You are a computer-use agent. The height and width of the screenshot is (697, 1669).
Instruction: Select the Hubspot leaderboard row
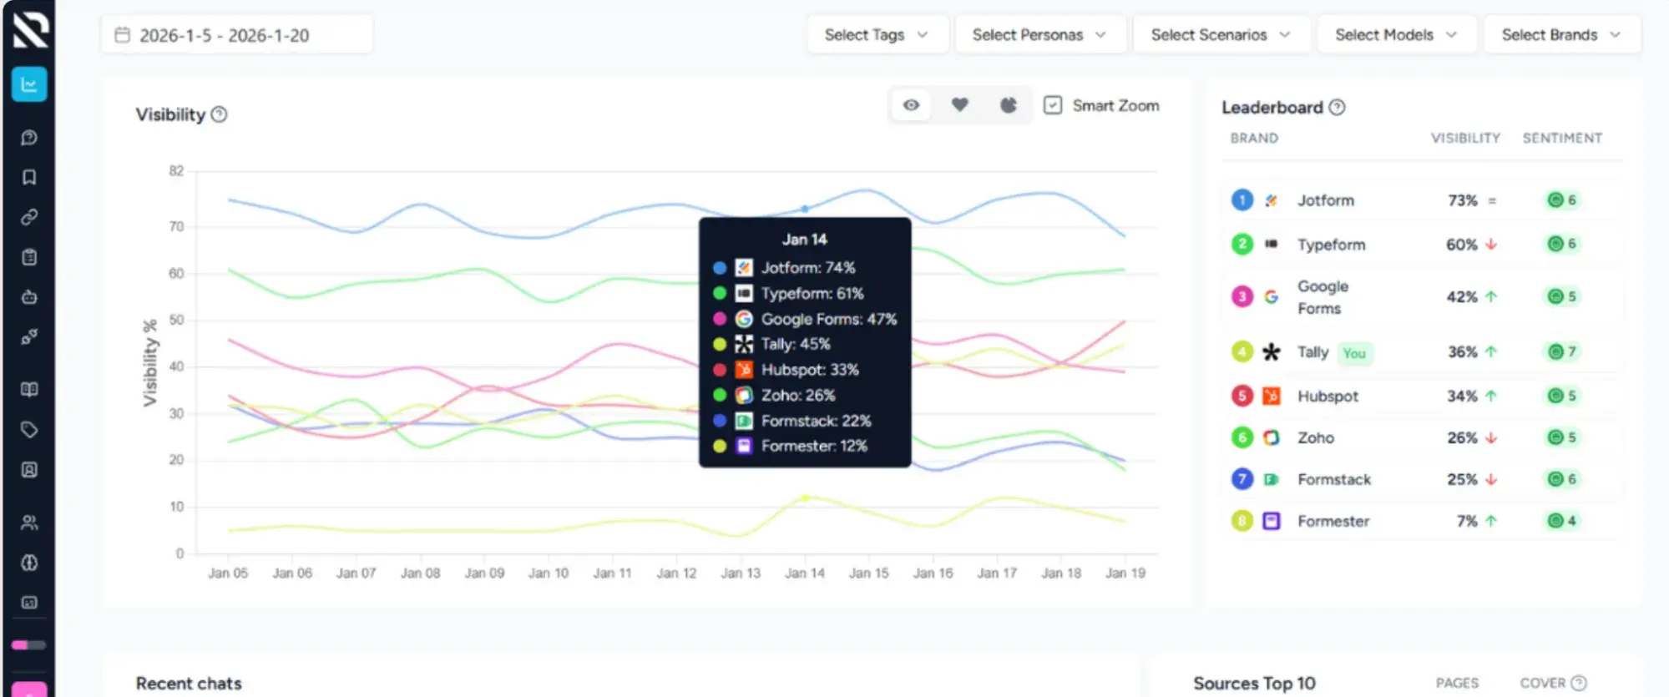coord(1423,396)
